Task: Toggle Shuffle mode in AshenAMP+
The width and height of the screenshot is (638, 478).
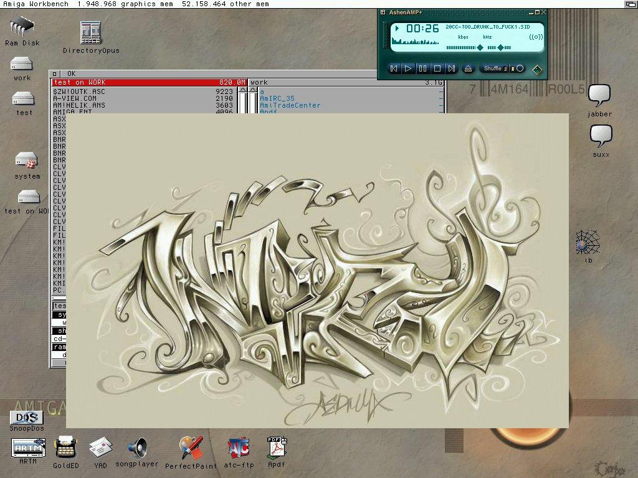Action: [494, 68]
